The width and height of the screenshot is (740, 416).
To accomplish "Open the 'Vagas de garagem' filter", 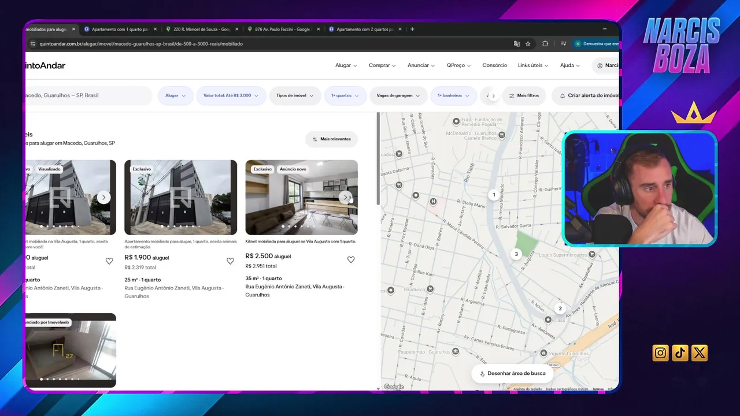I will click(x=398, y=95).
